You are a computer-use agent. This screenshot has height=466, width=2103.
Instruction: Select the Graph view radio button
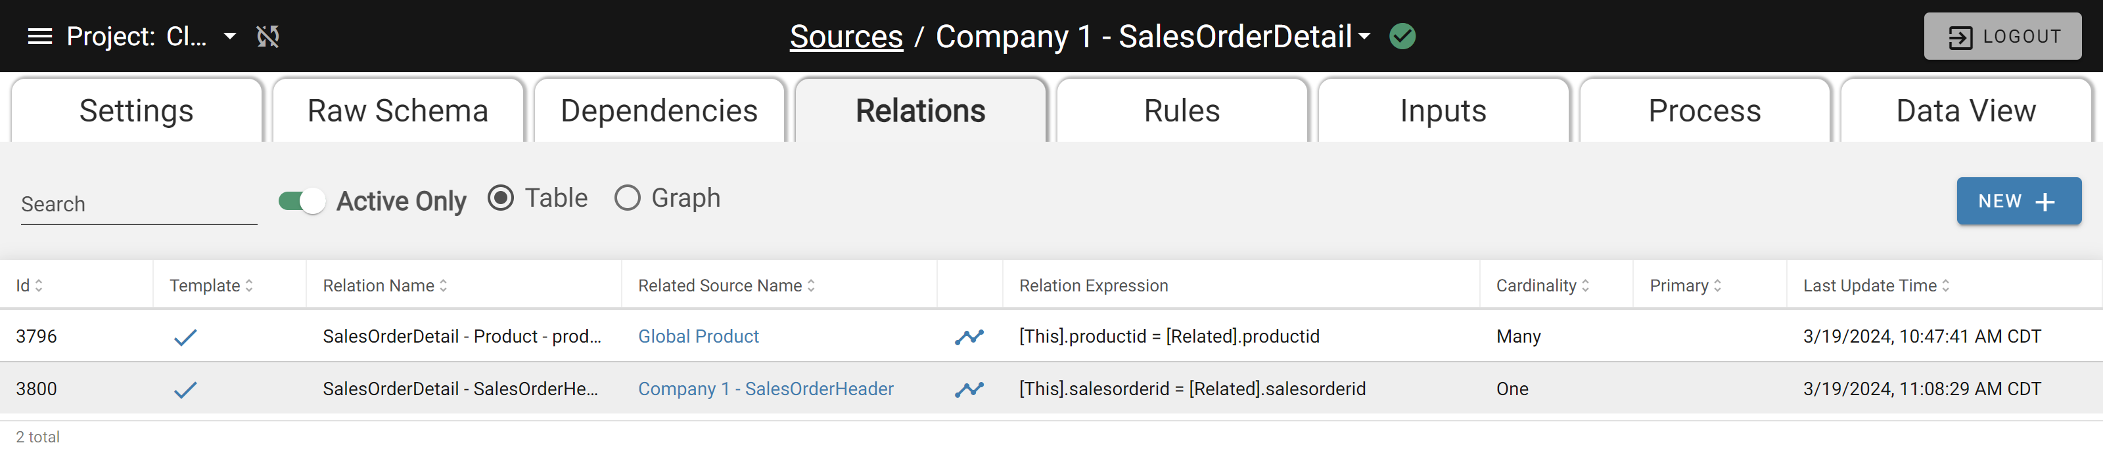(627, 198)
